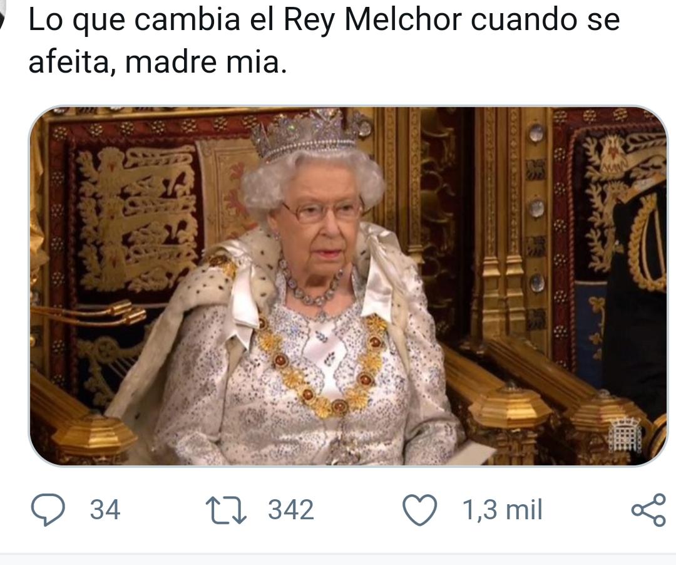
Task: Click the text line 'afeita, madre mia.'
Action: 157,62
